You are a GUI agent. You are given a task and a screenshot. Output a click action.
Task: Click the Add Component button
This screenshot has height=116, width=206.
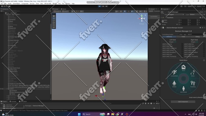coord(183,102)
